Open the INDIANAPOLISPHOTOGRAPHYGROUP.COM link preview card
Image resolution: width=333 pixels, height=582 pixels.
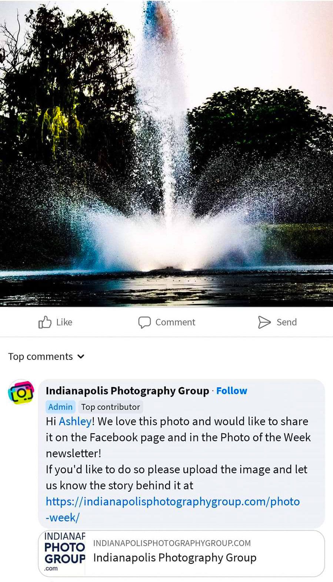(182, 553)
